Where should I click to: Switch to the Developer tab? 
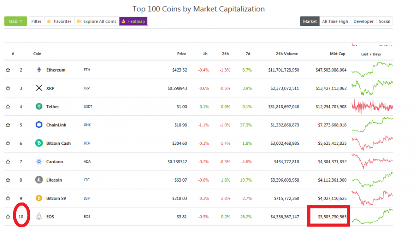[x=363, y=21]
